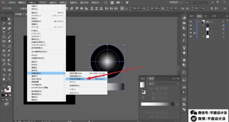Select the Column Graph tool
This screenshot has width=229, height=122.
click(x=9, y=70)
